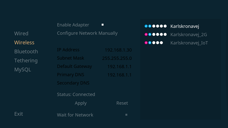Exit the settings screen
The height and width of the screenshot is (128, 228).
pos(19,114)
